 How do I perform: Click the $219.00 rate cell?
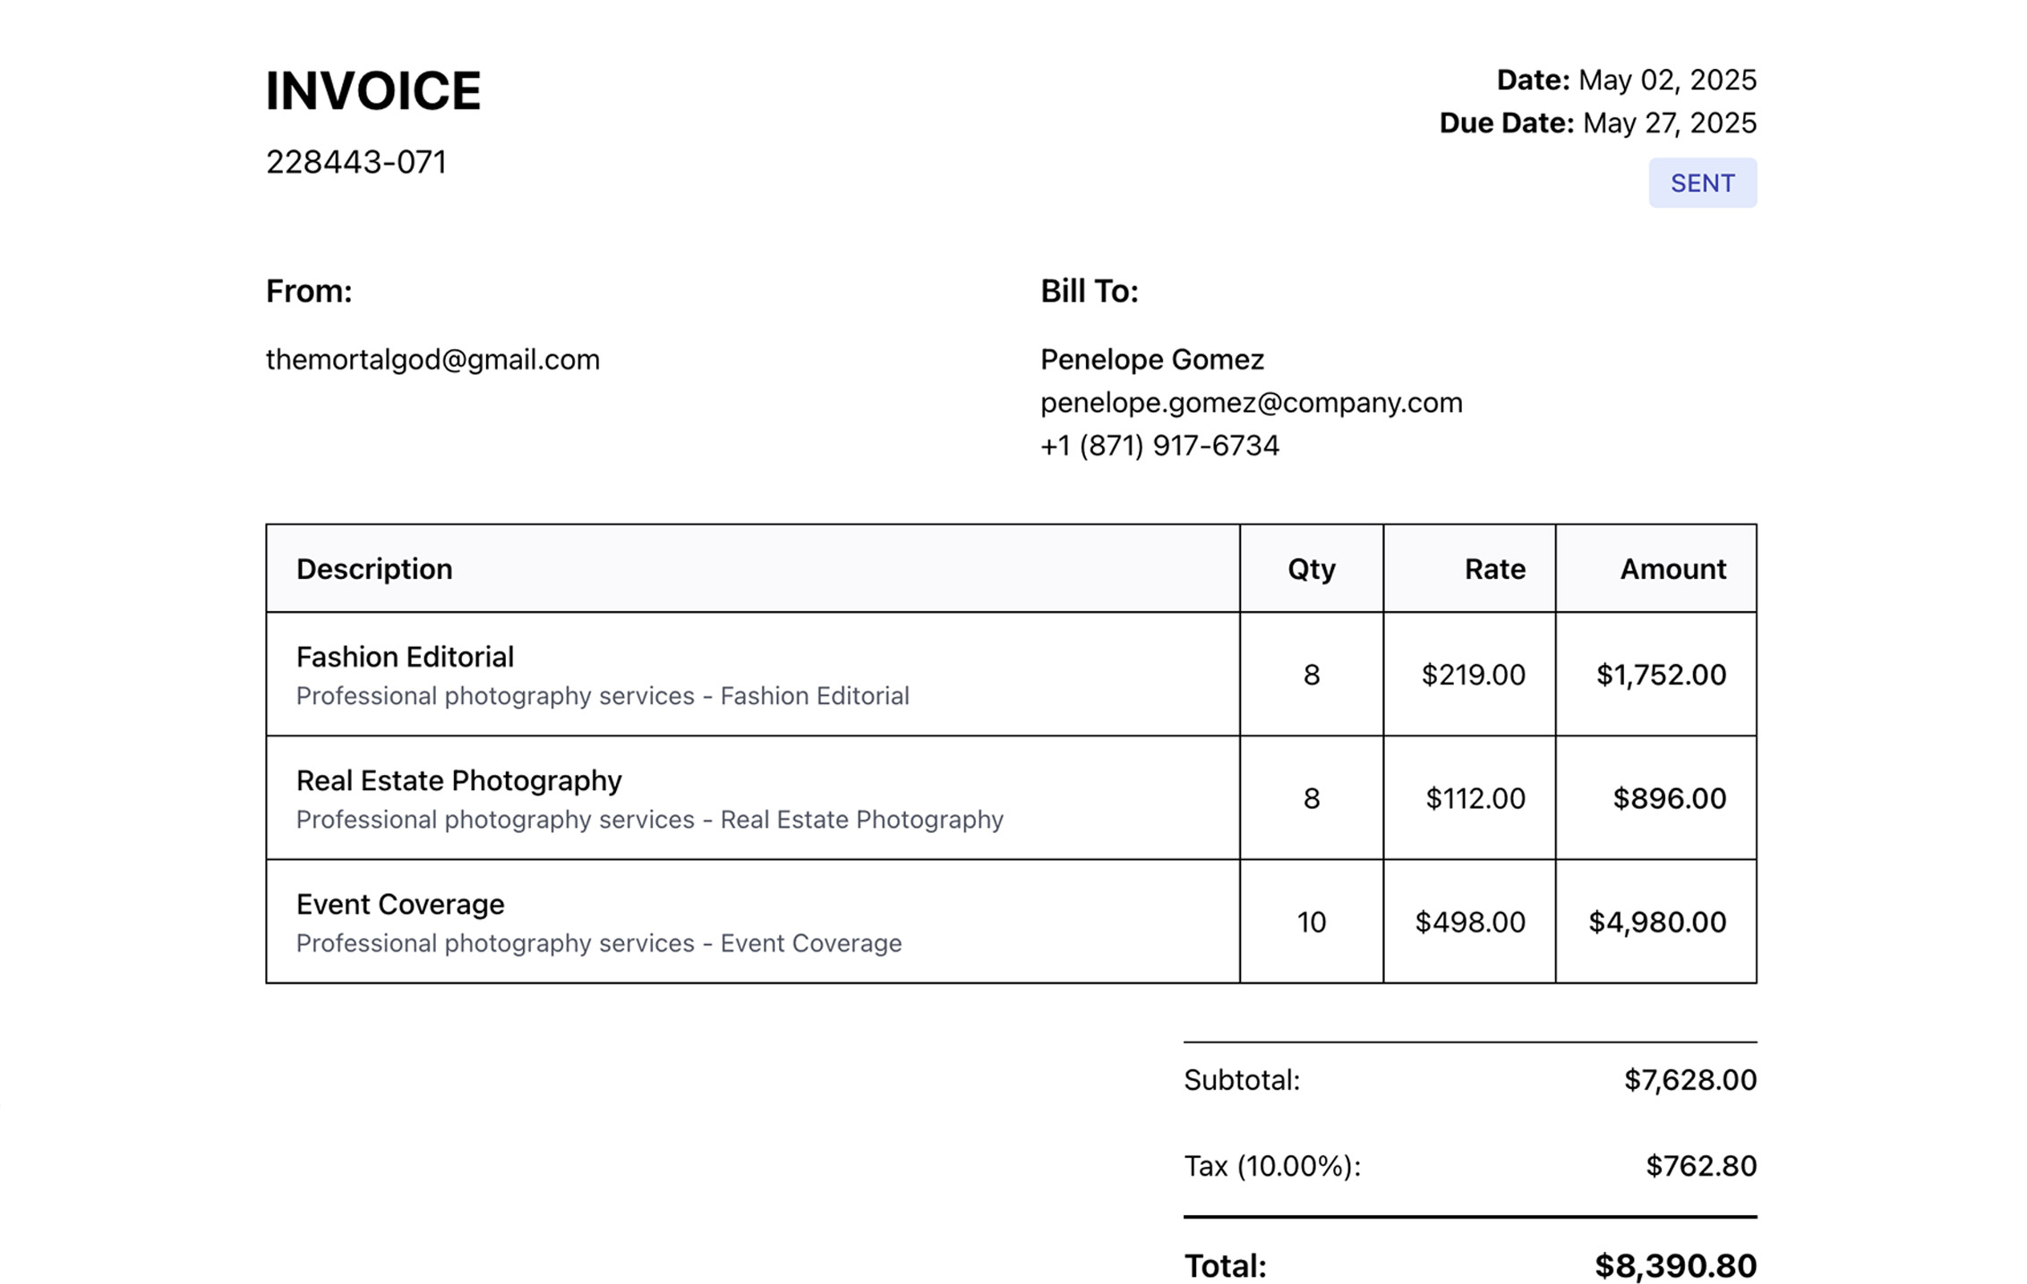coord(1473,675)
